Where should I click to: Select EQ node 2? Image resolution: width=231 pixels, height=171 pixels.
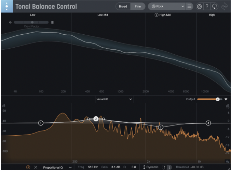point(96,119)
